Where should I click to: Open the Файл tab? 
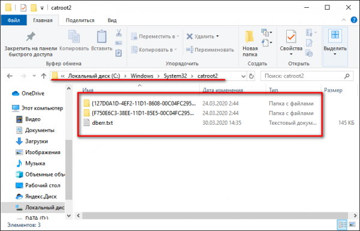(x=14, y=20)
